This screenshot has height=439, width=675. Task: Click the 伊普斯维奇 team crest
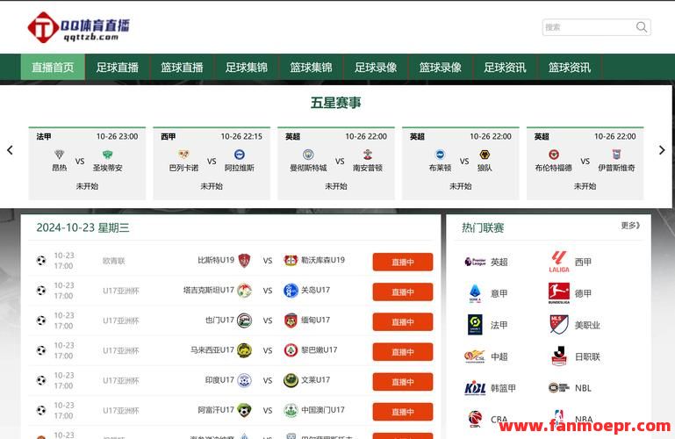pyautogui.click(x=616, y=154)
